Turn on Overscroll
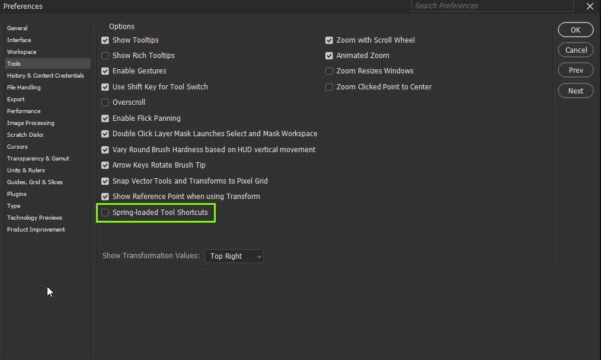 105,102
